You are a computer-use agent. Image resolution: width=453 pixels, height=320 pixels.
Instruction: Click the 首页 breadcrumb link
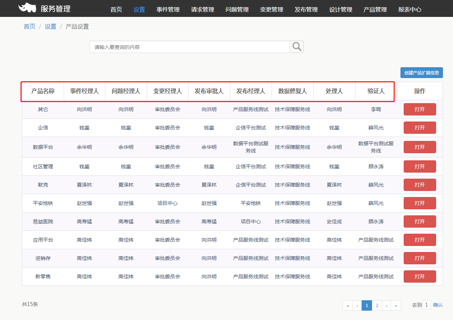point(30,27)
